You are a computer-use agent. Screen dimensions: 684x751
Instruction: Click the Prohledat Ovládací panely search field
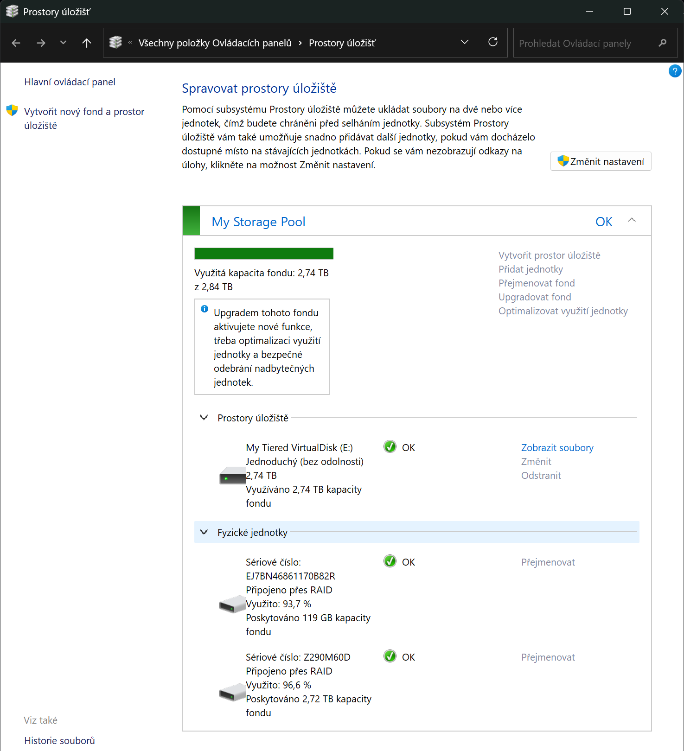tap(584, 43)
